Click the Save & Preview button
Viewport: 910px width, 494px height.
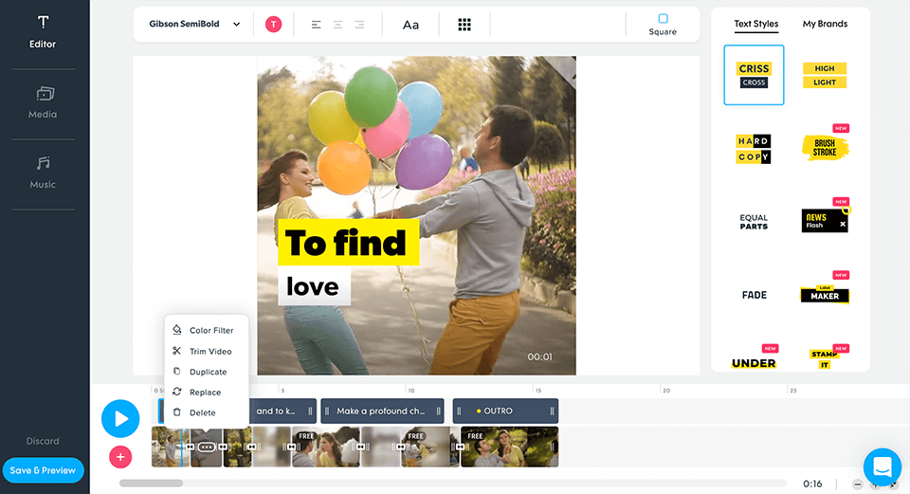pyautogui.click(x=43, y=470)
